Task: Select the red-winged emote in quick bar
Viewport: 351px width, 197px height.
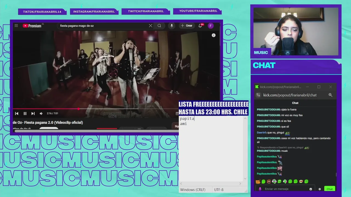Action: (x=301, y=181)
